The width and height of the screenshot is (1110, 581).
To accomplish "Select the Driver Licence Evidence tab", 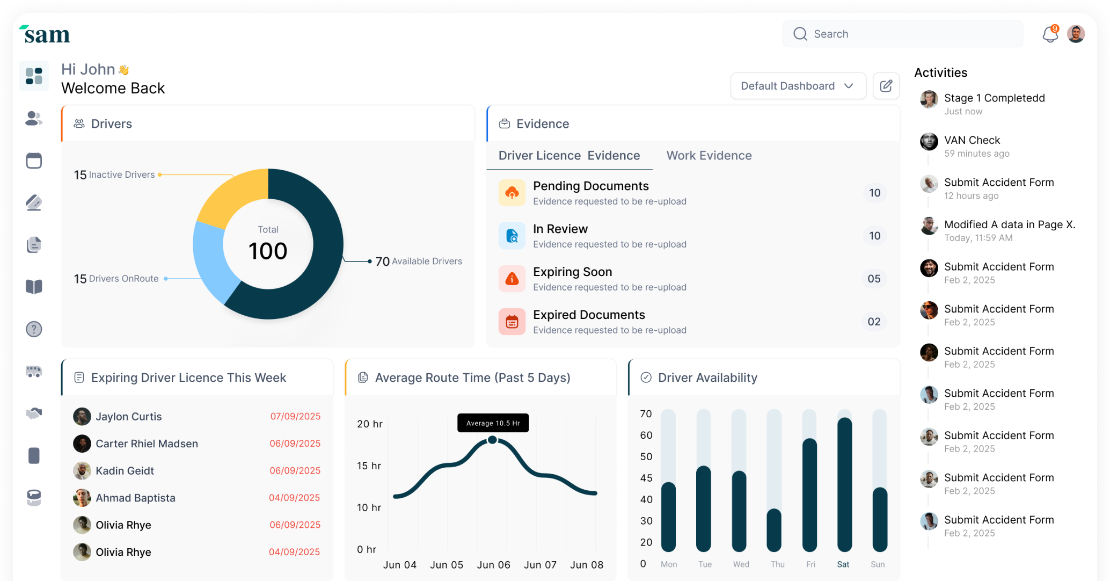I will tap(569, 156).
